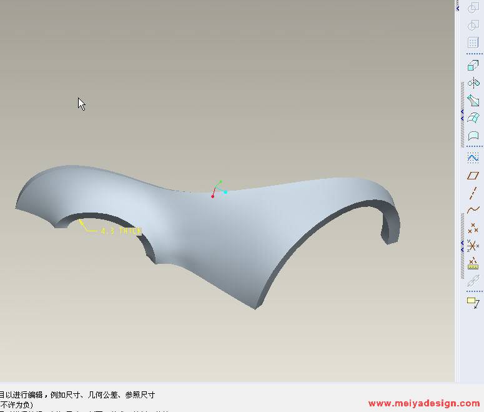Expand lower chevron beside Boundary Blend icon

coord(462,119)
